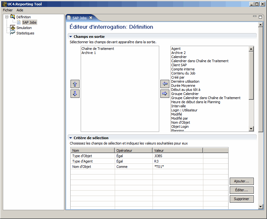This screenshot has width=267, height=219.
Task: Click the editor pane scroll up arrow
Action: pyautogui.click(x=260, y=25)
